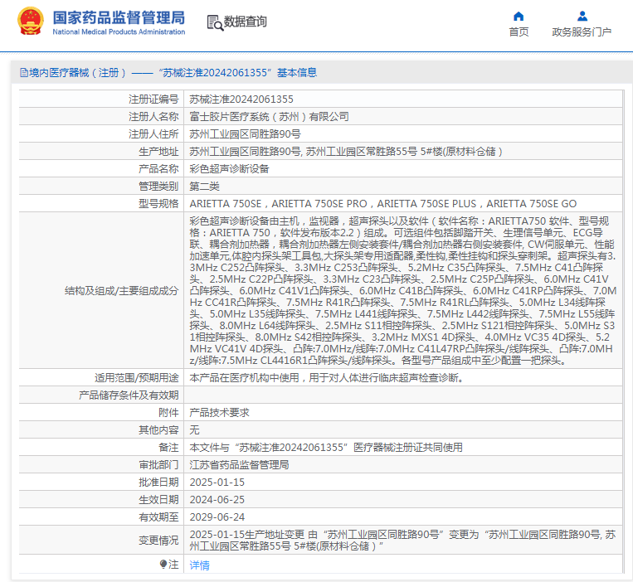Click the document icon before 境内医疗器械
This screenshot has width=633, height=582.
tap(24, 73)
